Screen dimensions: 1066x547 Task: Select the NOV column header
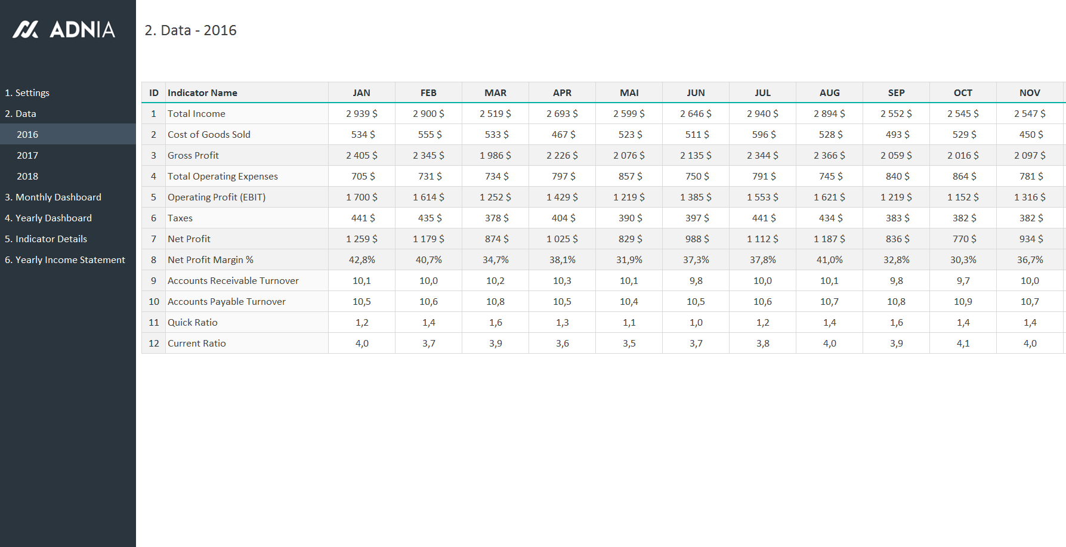pos(1030,92)
